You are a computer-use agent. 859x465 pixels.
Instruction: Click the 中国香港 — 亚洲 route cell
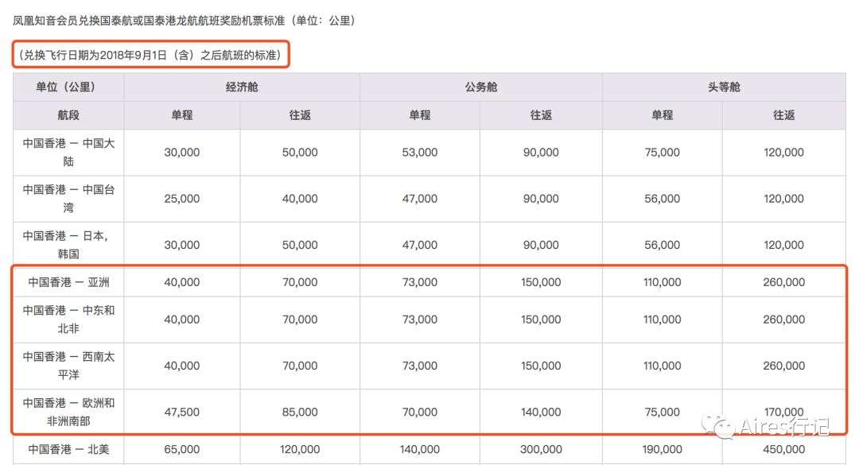pos(68,282)
